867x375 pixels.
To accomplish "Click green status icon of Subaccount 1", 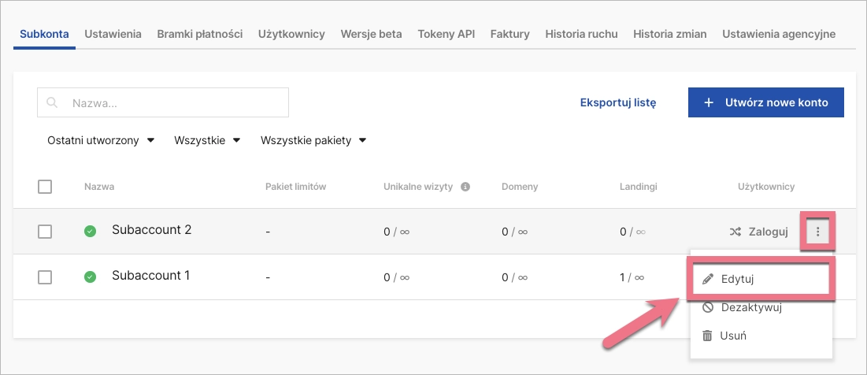I will 91,277.
